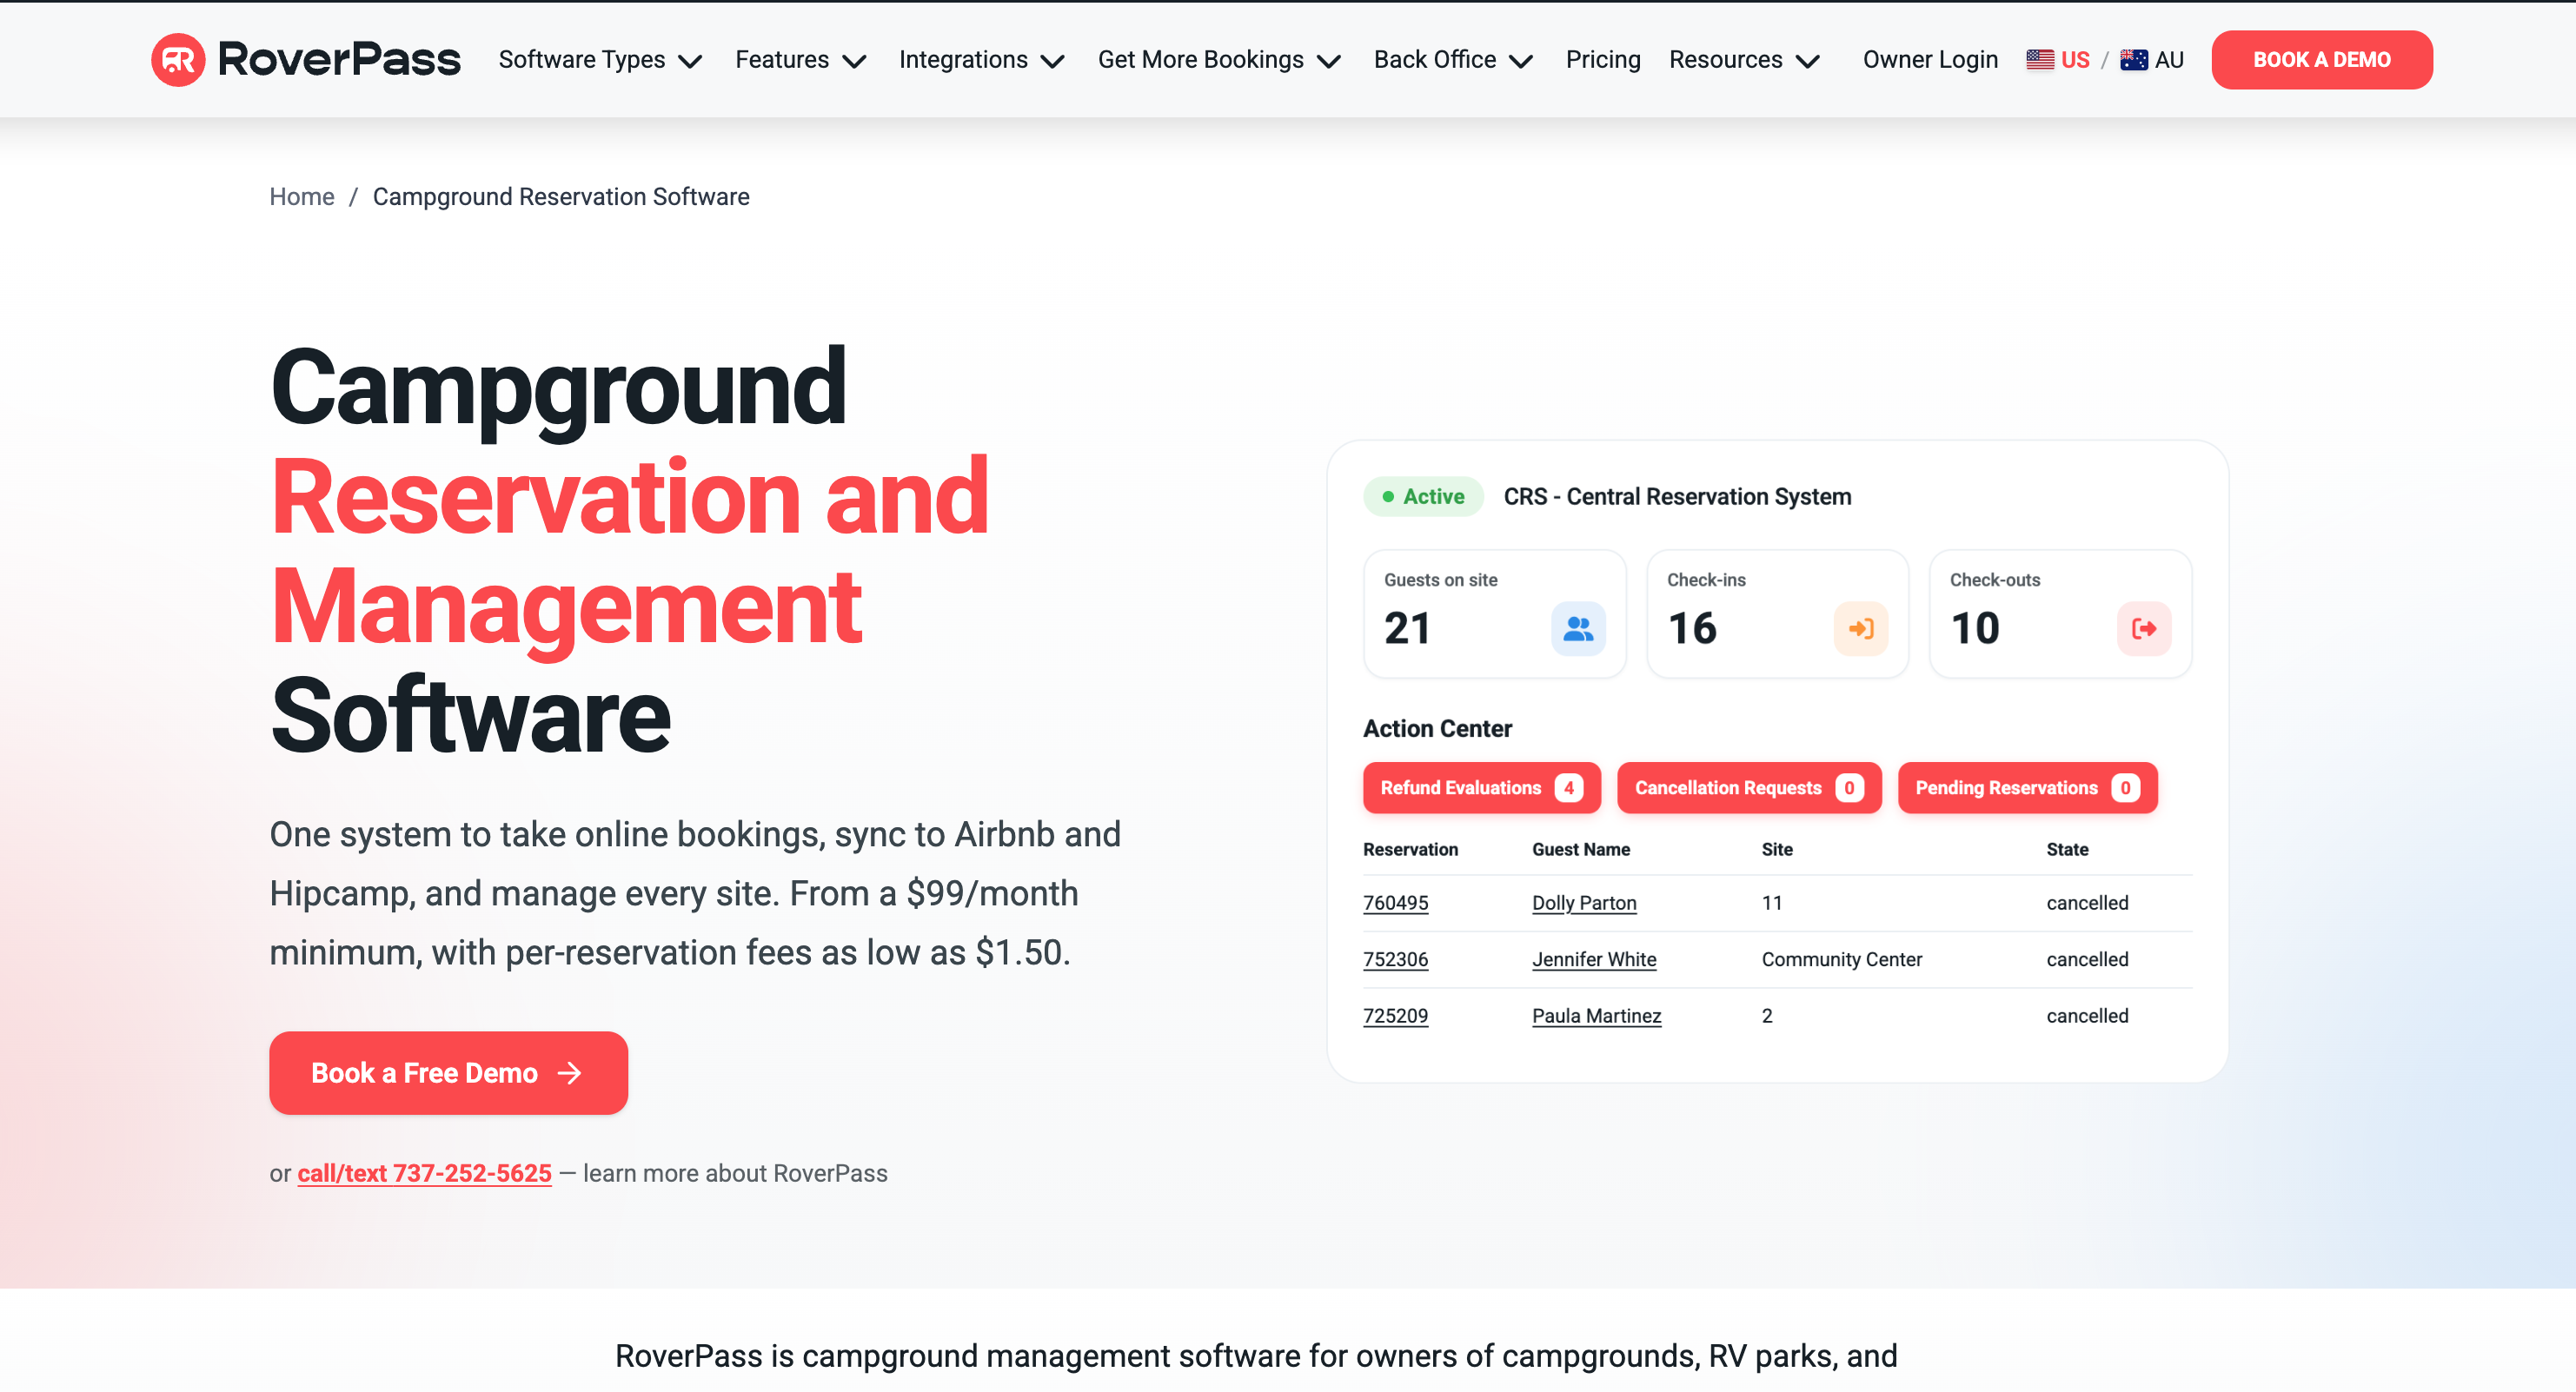This screenshot has width=2576, height=1392.
Task: Click the State column header
Action: [x=2067, y=849]
